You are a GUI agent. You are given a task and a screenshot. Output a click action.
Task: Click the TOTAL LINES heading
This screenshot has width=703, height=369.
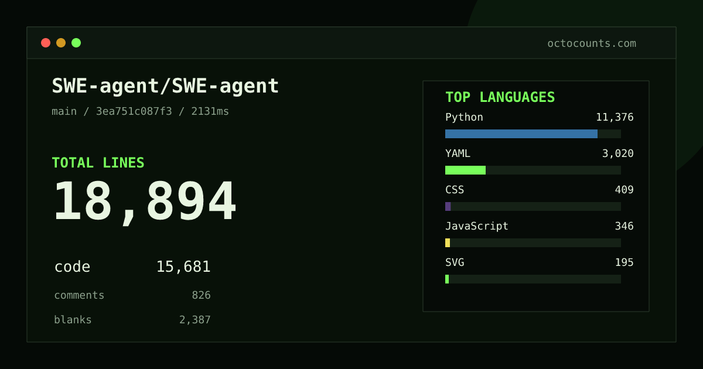click(98, 163)
